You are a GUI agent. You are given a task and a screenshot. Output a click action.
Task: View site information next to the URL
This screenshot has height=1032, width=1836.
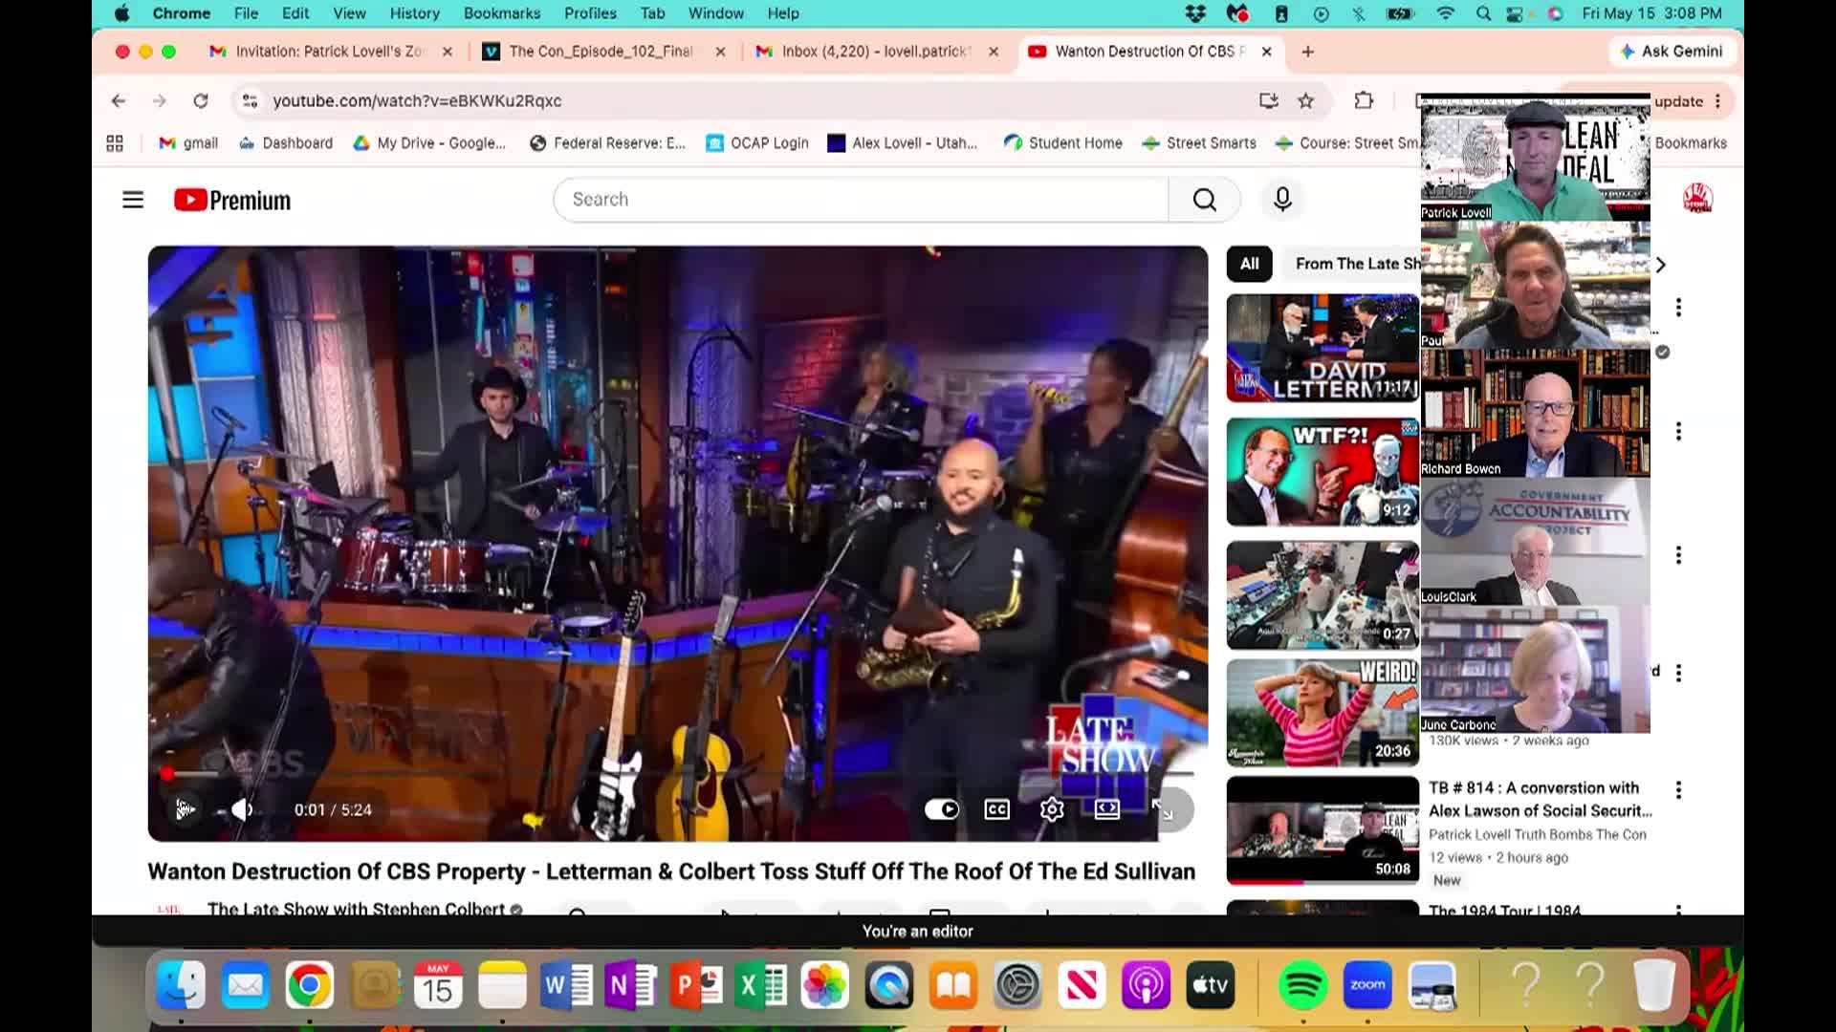250,101
